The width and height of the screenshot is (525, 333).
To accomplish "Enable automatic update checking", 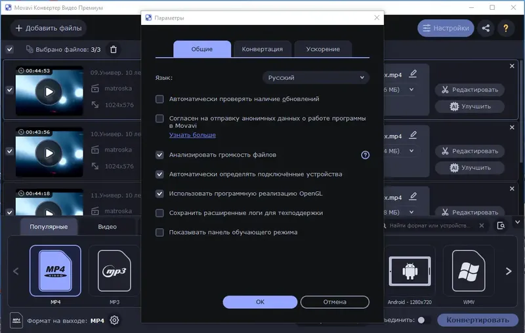I will tap(159, 99).
